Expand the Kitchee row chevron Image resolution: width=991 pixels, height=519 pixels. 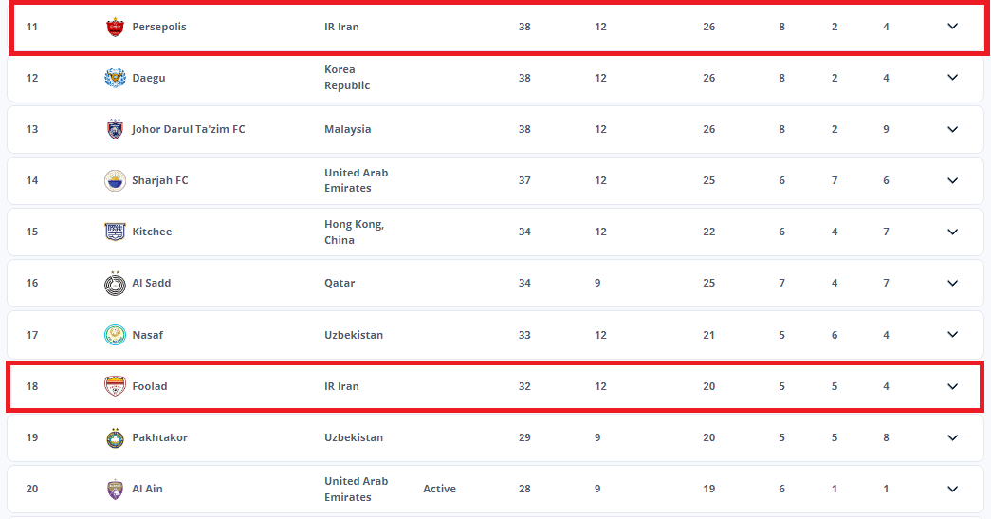pyautogui.click(x=952, y=232)
